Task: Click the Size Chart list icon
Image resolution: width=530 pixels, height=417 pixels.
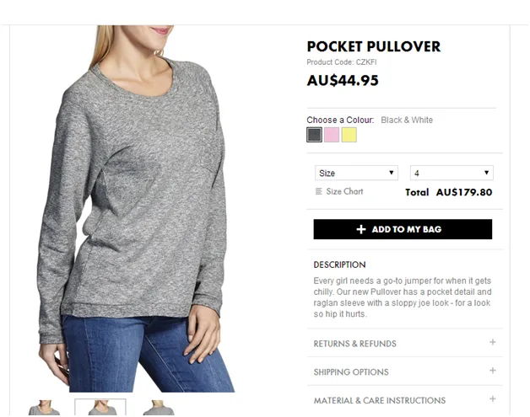Action: pyautogui.click(x=318, y=191)
